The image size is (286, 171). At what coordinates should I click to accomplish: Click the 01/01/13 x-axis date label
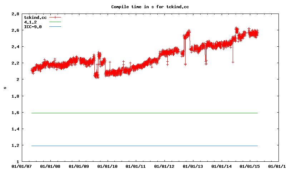pyautogui.click(x=193, y=166)
